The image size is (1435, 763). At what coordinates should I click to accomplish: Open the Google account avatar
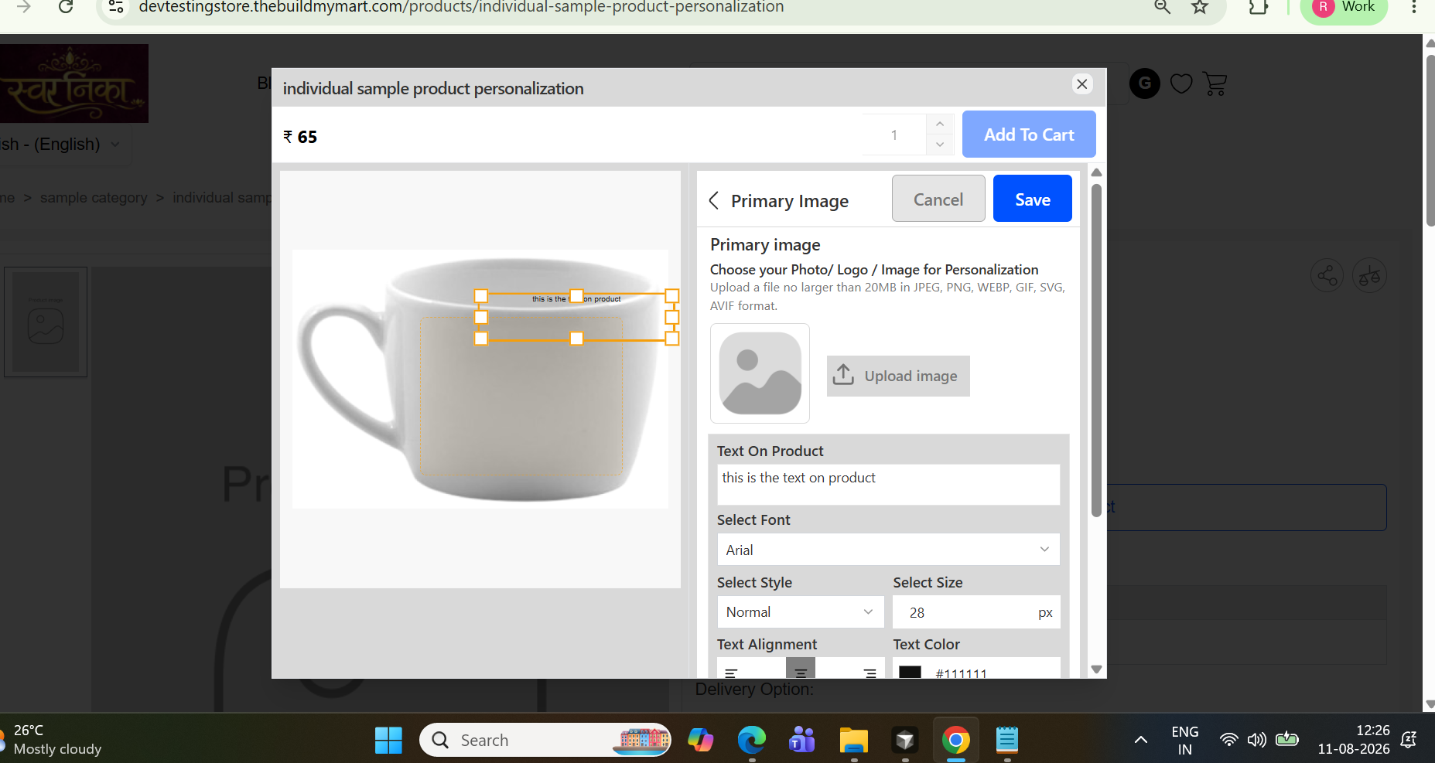[x=1145, y=83]
